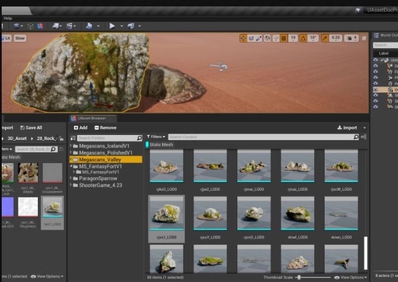Click the search options icon beside Search Content
The width and height of the screenshot is (398, 282).
pos(364,137)
